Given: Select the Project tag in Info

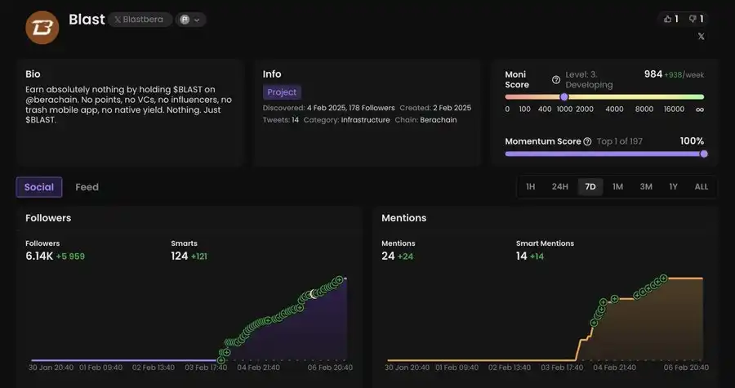Looking at the screenshot, I should click(282, 92).
